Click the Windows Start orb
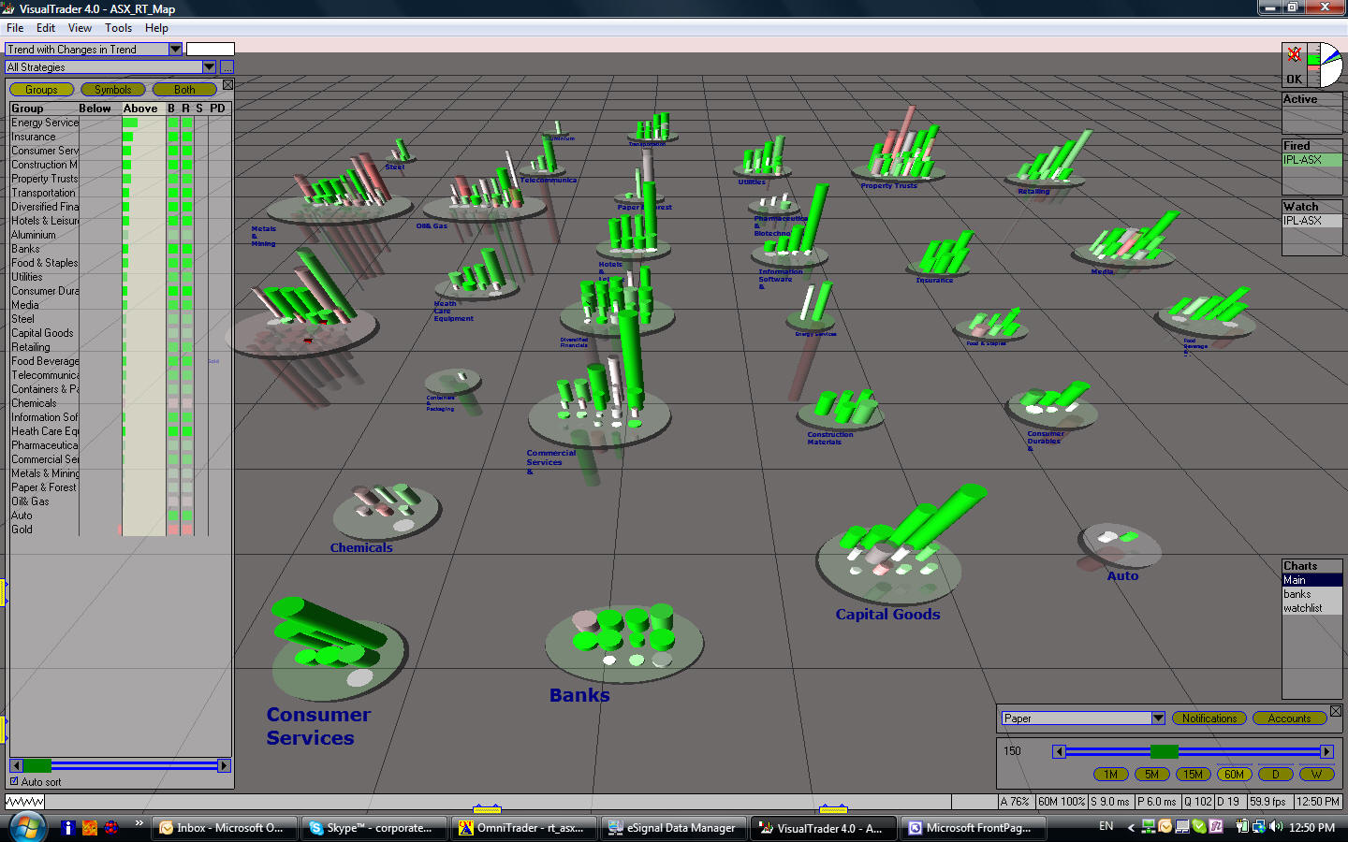 coord(28,827)
